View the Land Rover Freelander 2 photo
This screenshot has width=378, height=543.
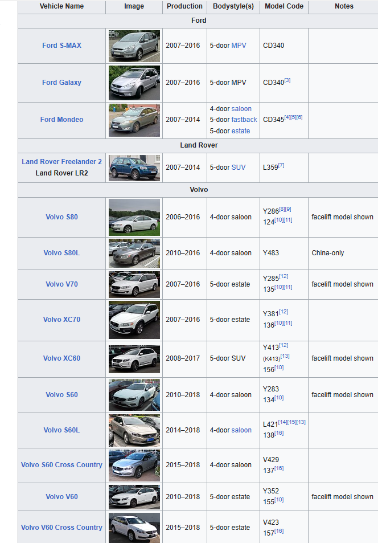pos(134,168)
